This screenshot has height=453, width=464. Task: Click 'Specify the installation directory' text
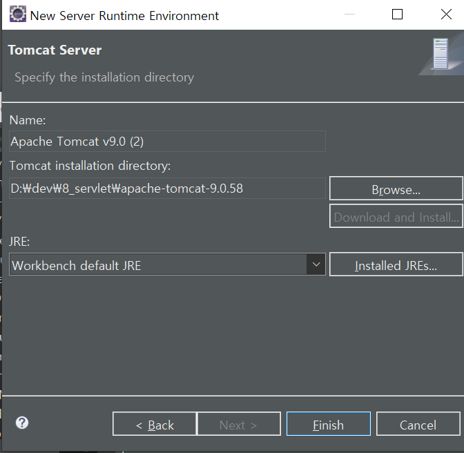point(104,77)
